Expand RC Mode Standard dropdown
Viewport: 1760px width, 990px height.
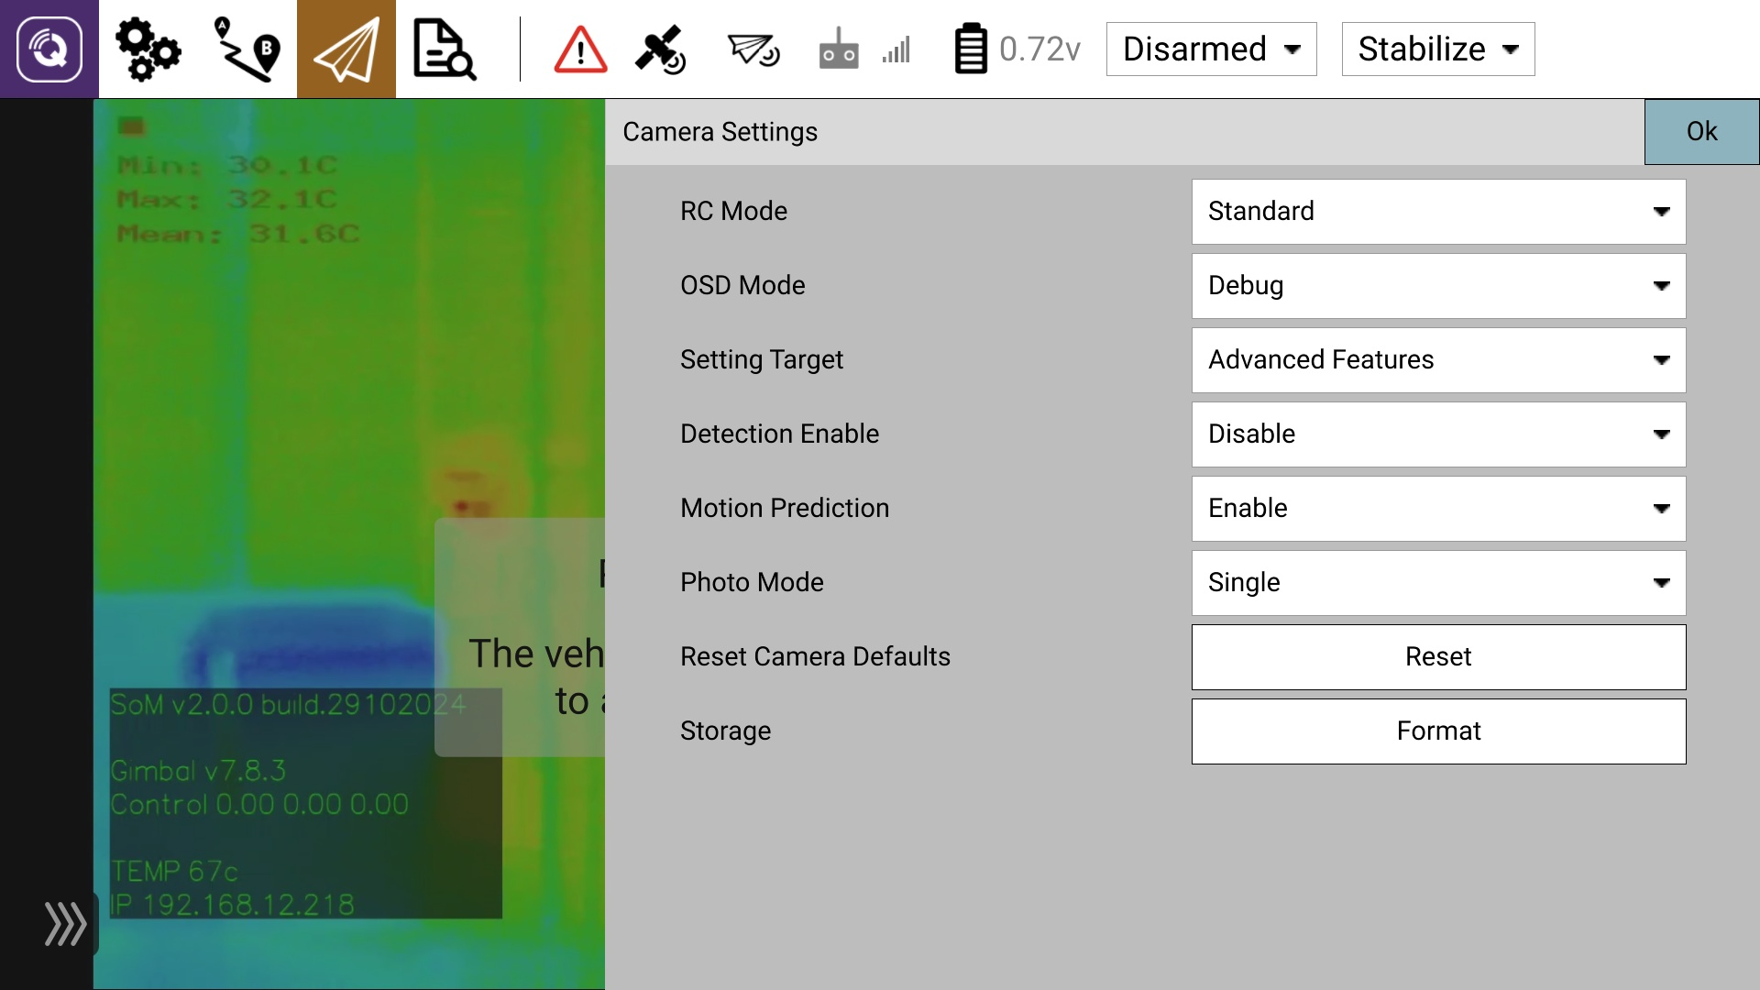pos(1437,212)
